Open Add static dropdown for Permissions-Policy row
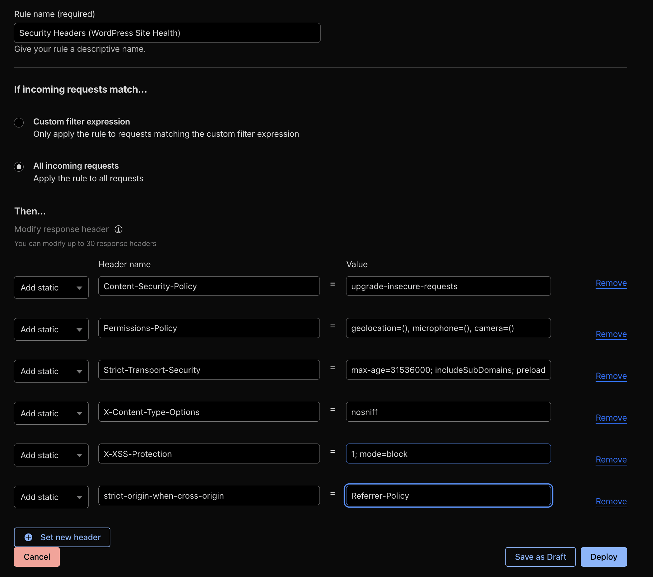653x577 pixels. coord(51,329)
